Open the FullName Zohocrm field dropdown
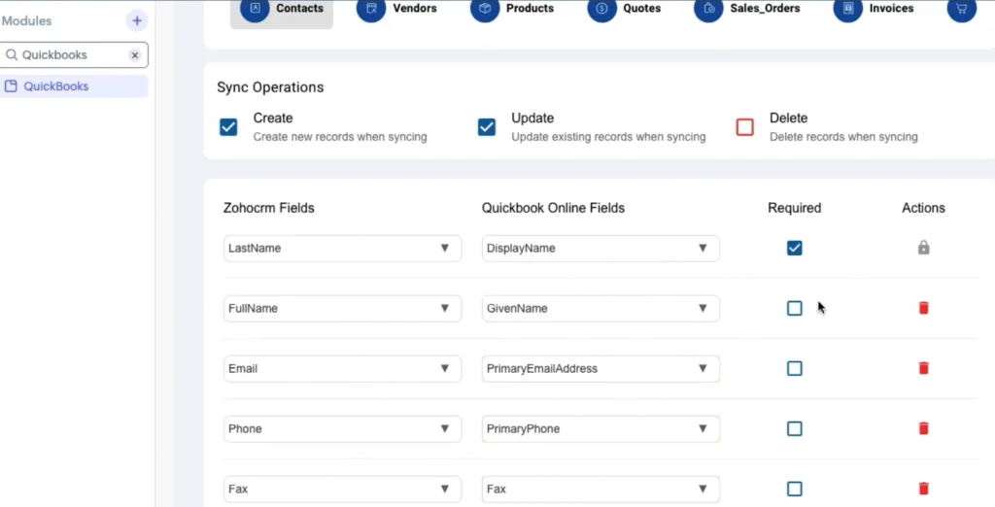The image size is (995, 507). click(343, 309)
